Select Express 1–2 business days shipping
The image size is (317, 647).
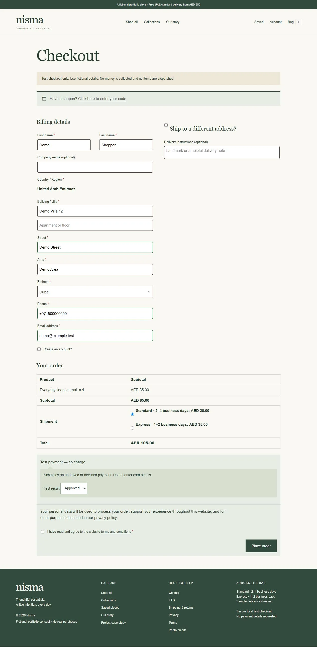click(x=132, y=428)
